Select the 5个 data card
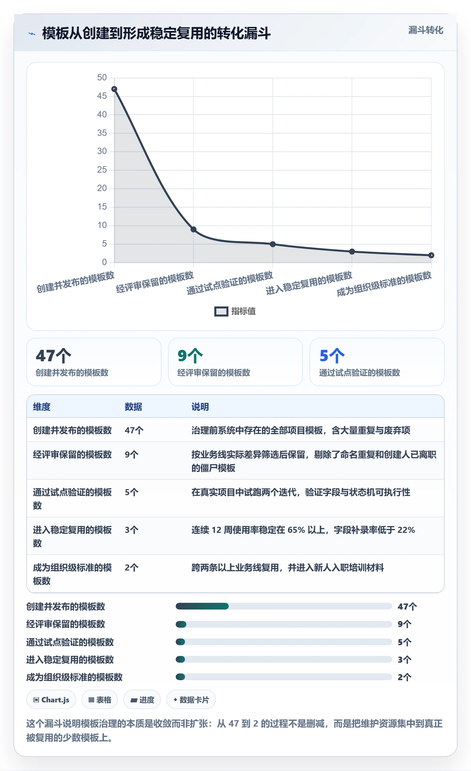Image resolution: width=471 pixels, height=771 pixels. [x=377, y=362]
